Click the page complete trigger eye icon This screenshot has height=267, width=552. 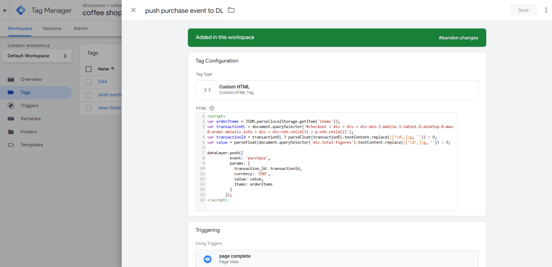tap(208, 259)
